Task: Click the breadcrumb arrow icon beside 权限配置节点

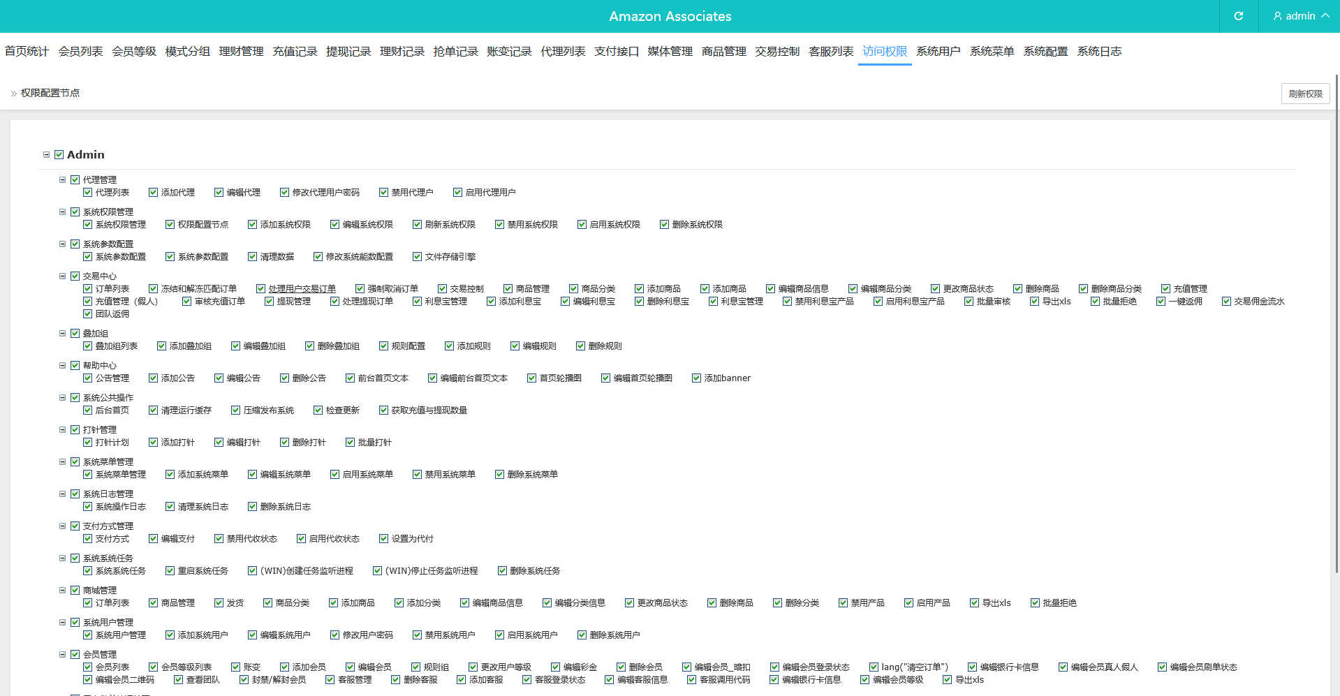Action: [x=13, y=94]
